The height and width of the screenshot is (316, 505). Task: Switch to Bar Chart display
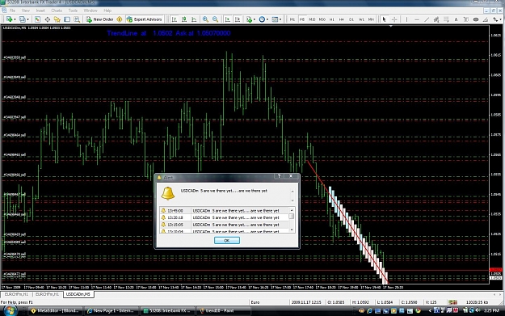pyautogui.click(x=175, y=19)
